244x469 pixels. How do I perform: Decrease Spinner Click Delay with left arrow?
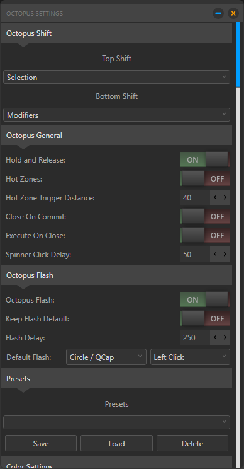215,254
